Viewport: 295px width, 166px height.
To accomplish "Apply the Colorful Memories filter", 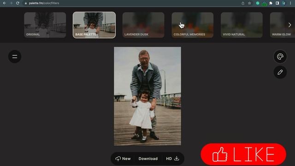I will point(193,25).
